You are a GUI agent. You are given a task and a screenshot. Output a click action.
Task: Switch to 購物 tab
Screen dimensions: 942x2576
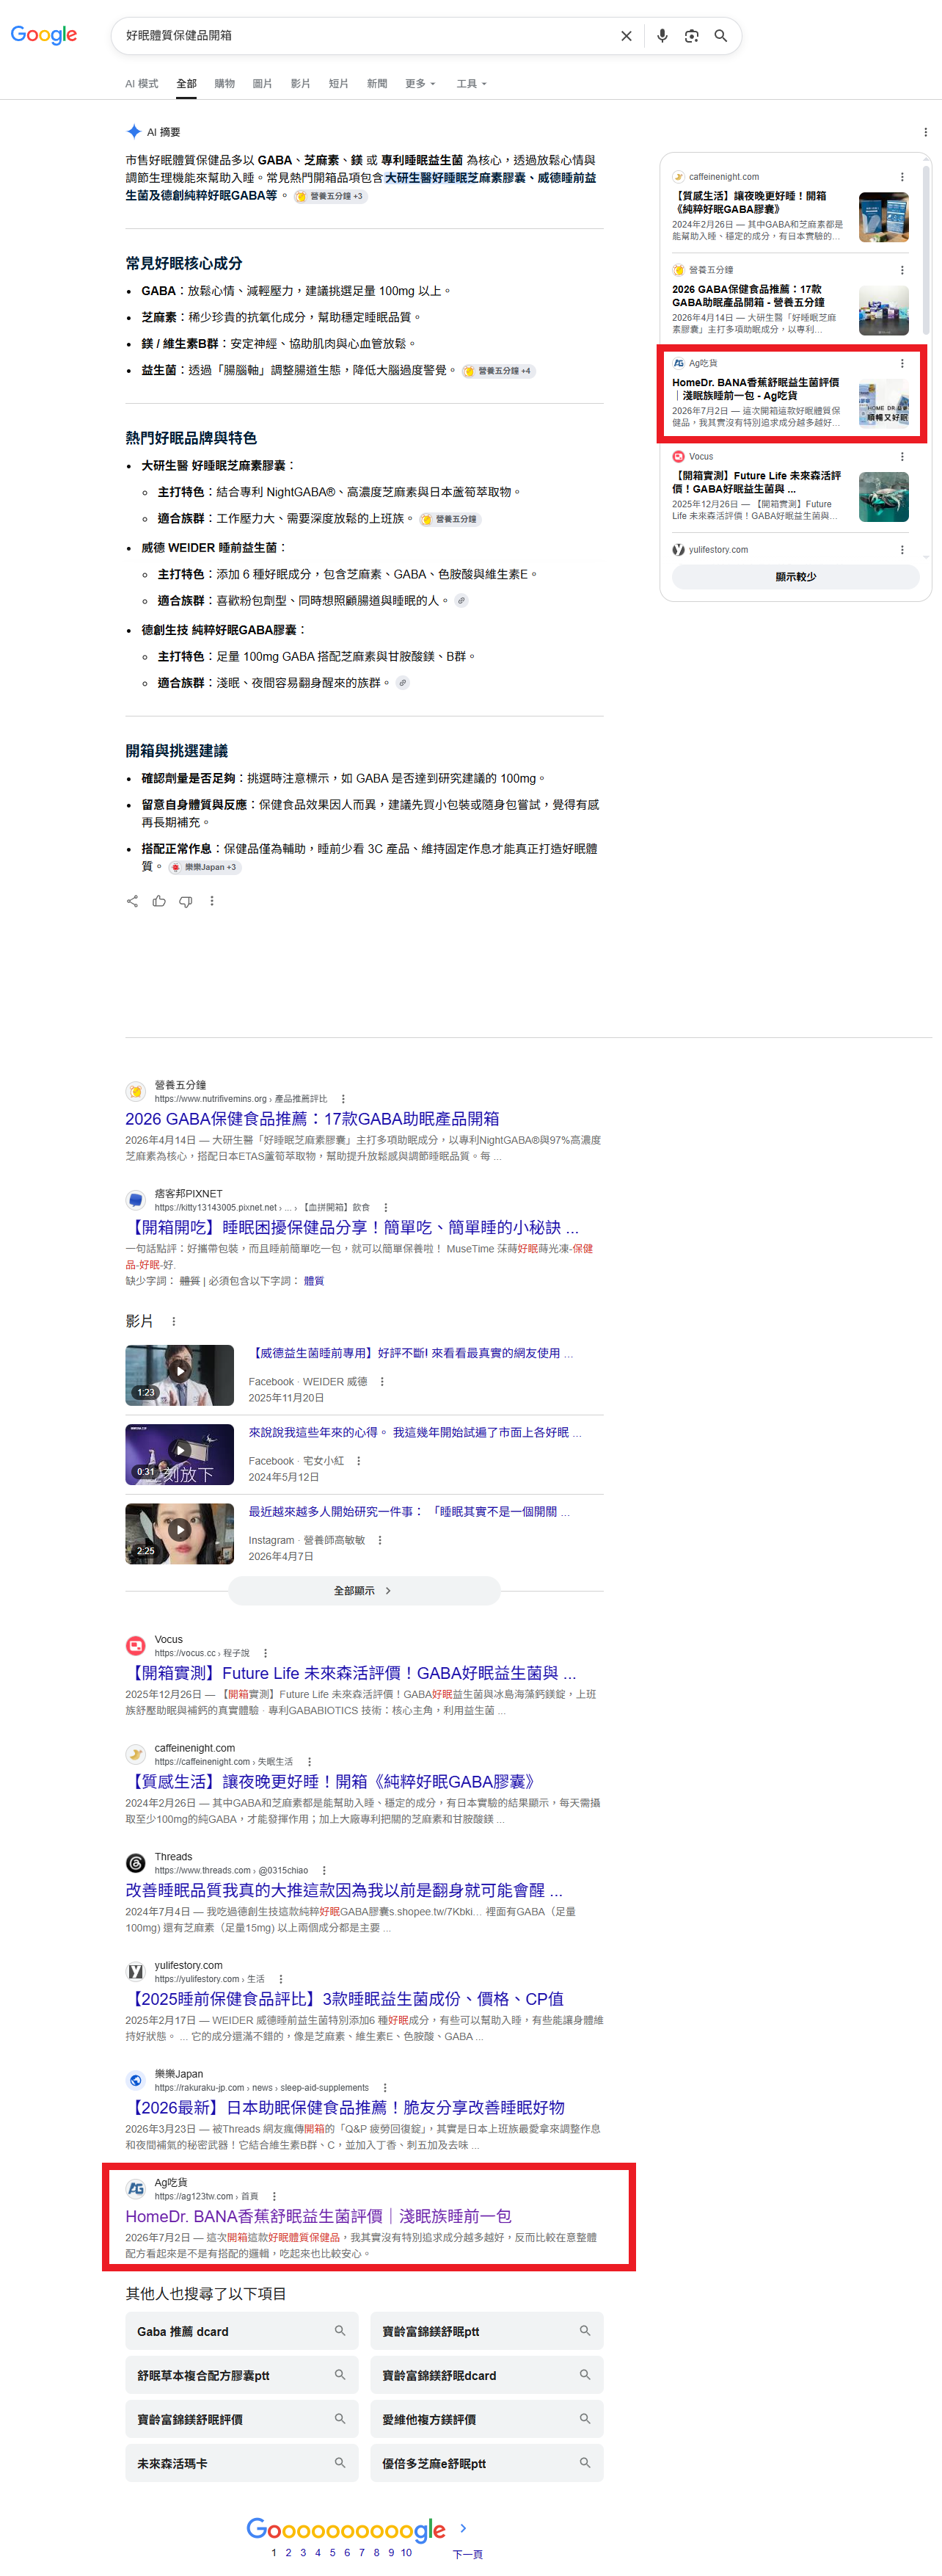coord(224,84)
